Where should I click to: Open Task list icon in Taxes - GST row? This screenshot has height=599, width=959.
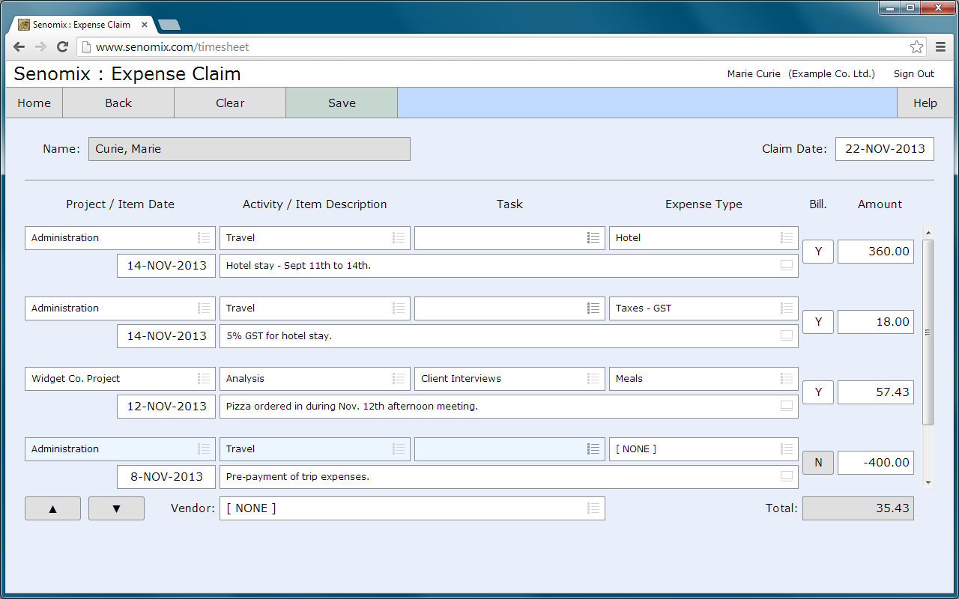point(593,308)
